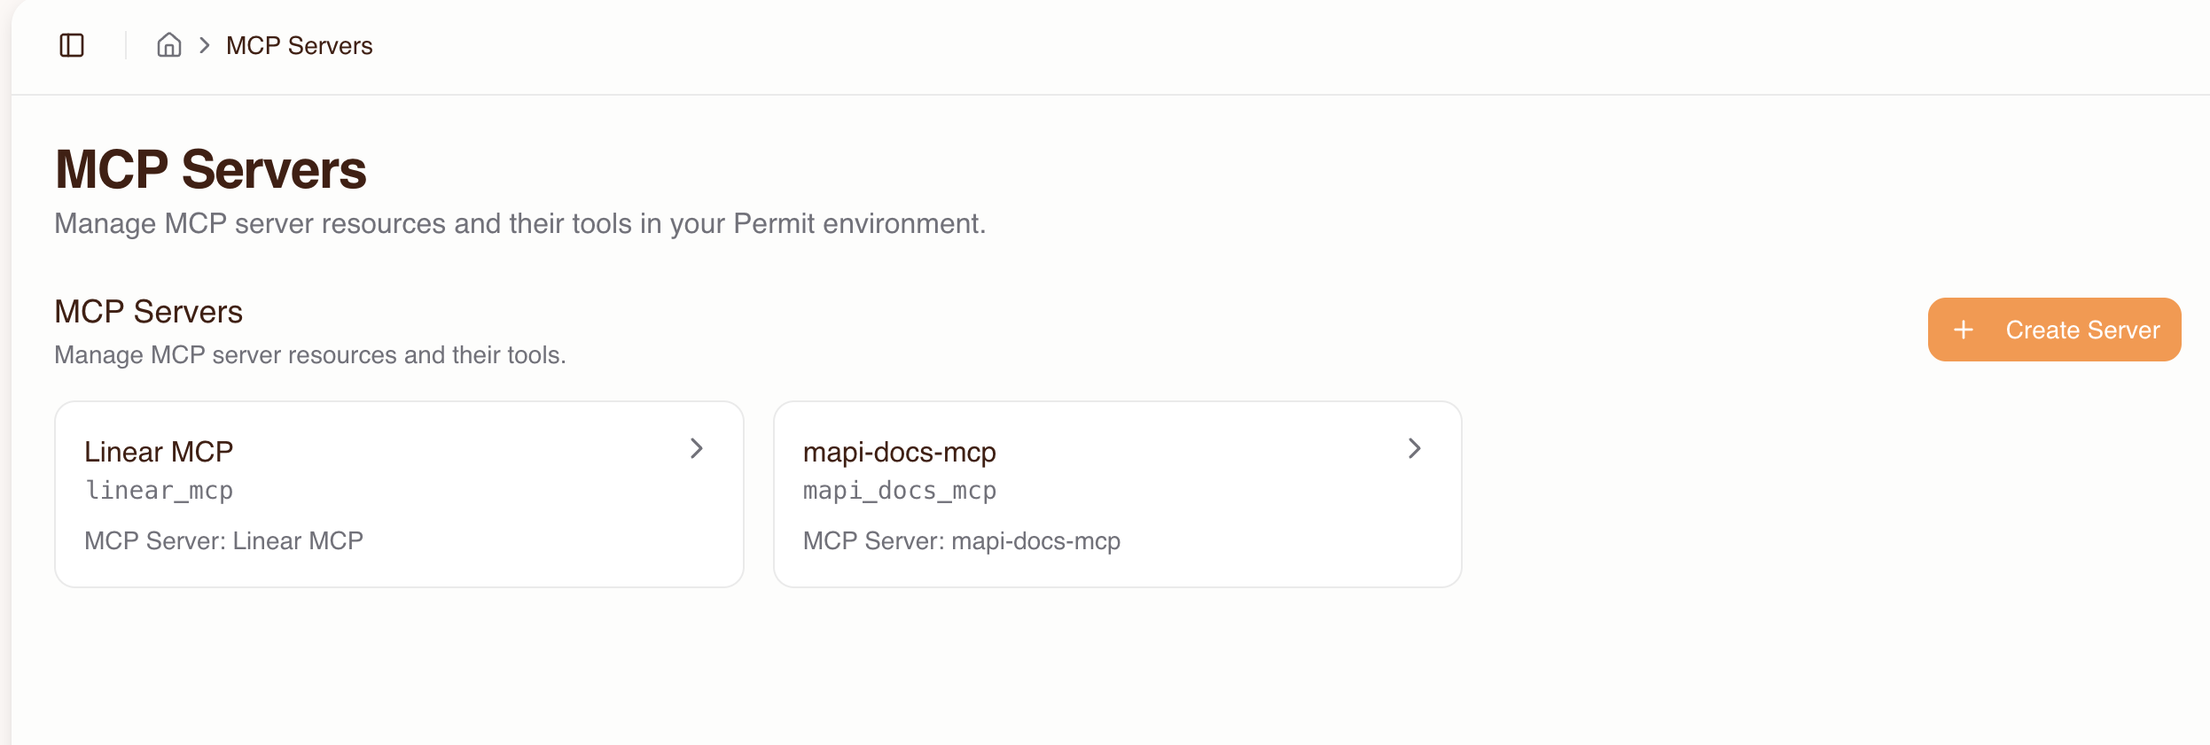The width and height of the screenshot is (2210, 745).
Task: Navigate home using the breadcrumb trail
Action: coord(169,44)
